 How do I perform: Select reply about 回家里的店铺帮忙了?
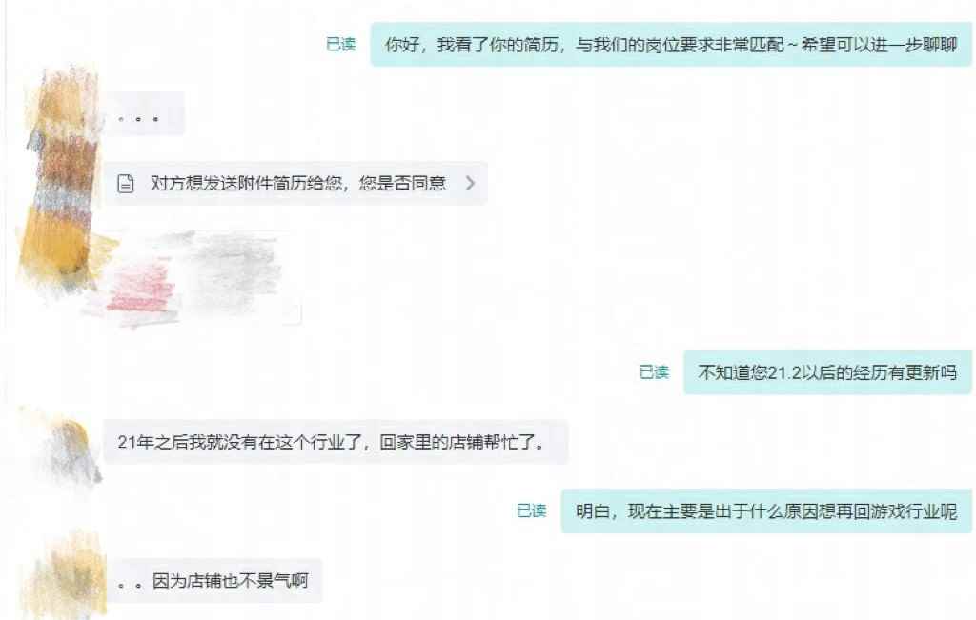(335, 442)
